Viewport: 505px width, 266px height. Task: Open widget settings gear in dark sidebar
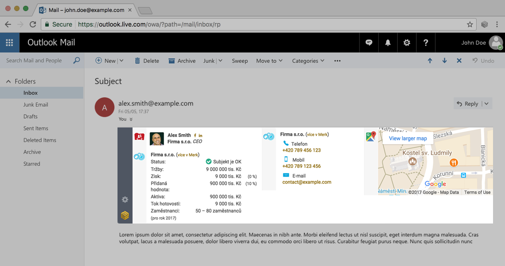[125, 200]
